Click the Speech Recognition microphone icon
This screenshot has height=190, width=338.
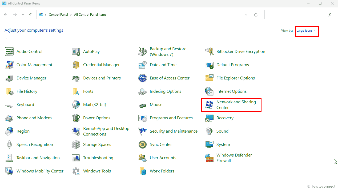click(x=9, y=145)
